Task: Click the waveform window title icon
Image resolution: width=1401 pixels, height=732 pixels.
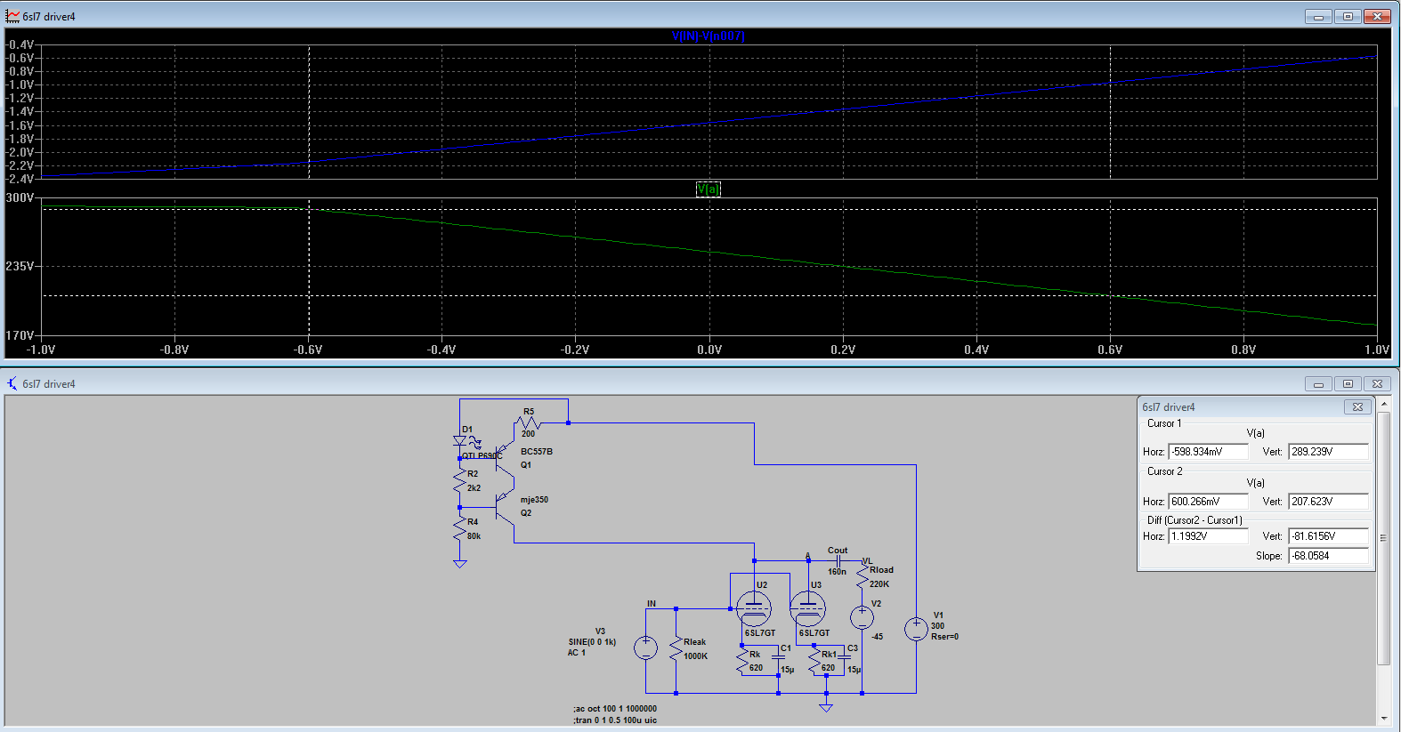Action: pyautogui.click(x=12, y=16)
